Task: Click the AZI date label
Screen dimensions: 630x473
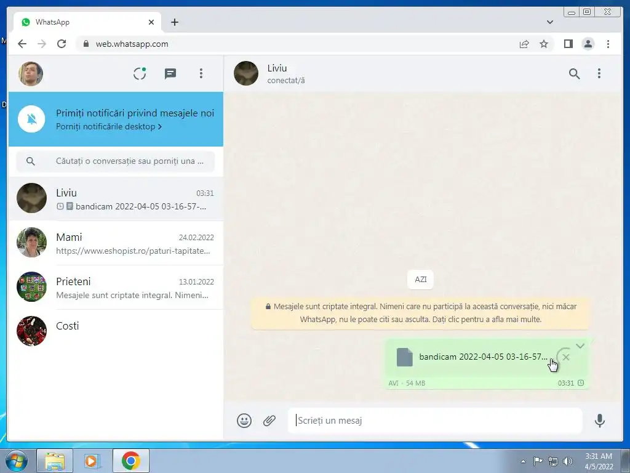Action: (x=420, y=280)
